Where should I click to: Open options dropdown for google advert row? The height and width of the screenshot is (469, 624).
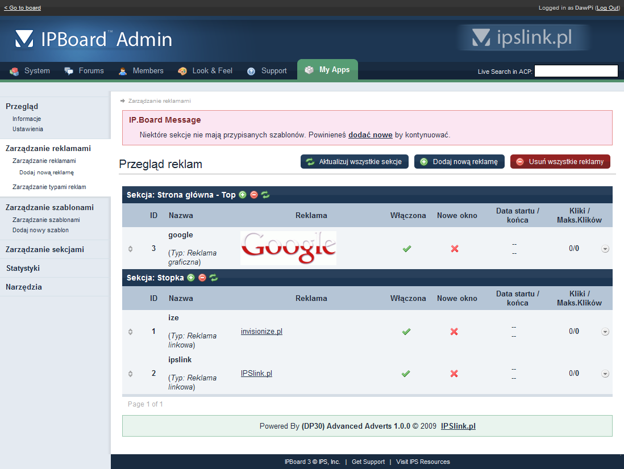click(x=605, y=249)
